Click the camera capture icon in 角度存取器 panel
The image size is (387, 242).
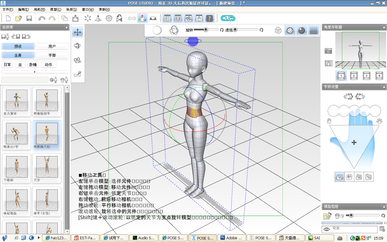[328, 51]
